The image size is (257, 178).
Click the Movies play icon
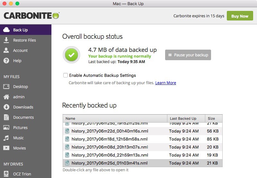coord(6,148)
